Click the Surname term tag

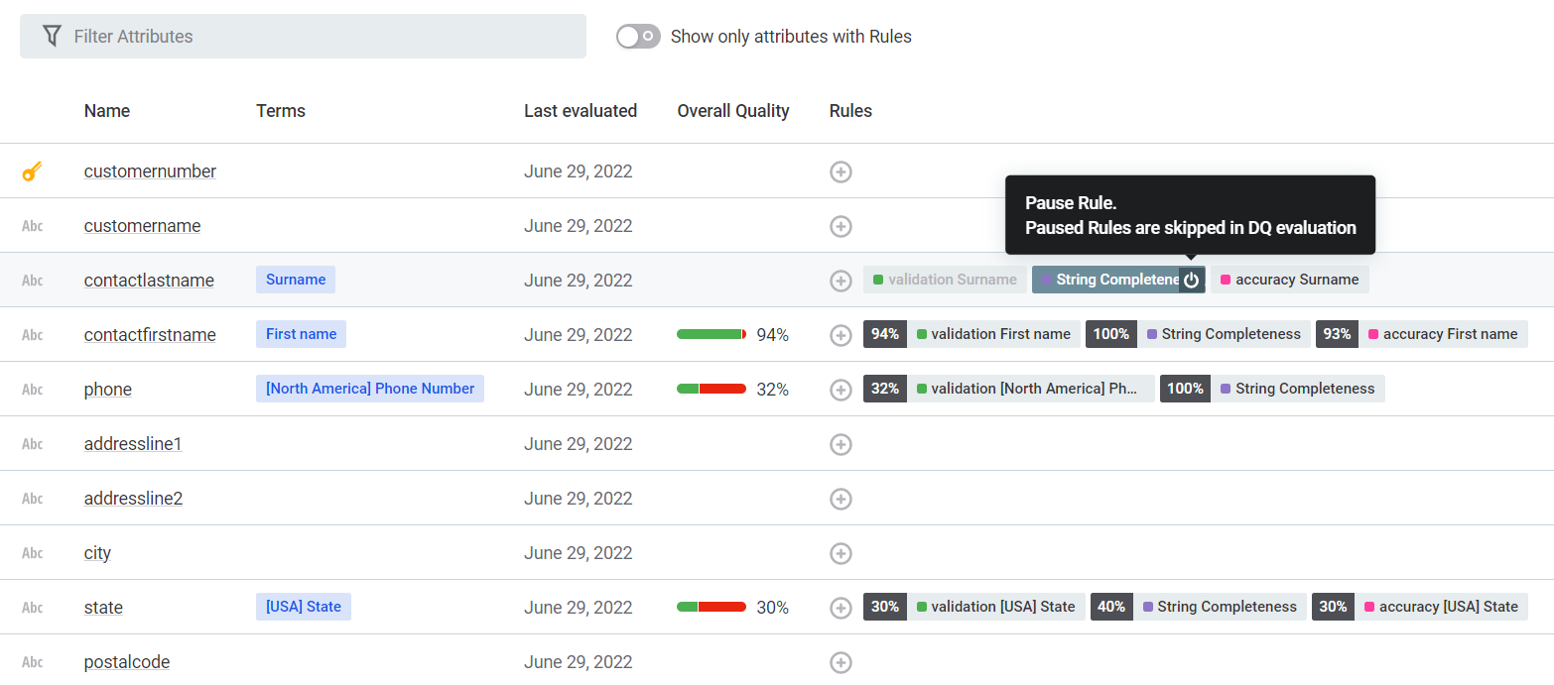pyautogui.click(x=296, y=280)
